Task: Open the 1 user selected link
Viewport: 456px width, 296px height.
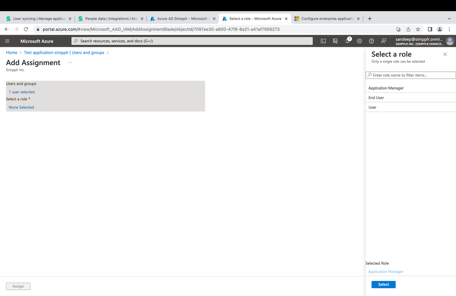Action: (x=22, y=92)
